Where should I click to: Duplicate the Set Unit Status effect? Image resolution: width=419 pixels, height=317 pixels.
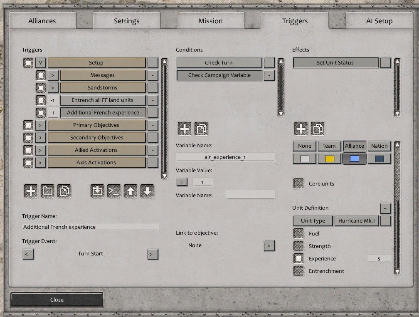317,129
